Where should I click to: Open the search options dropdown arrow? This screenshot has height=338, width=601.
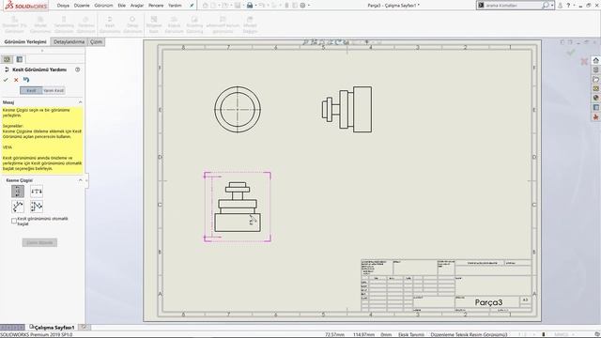click(552, 6)
